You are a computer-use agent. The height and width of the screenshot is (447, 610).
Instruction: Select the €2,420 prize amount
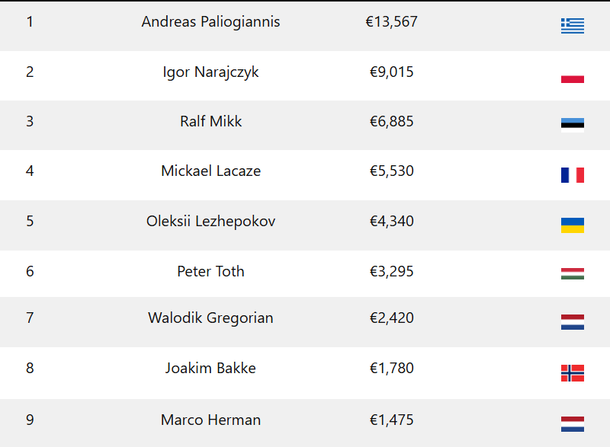tap(391, 318)
